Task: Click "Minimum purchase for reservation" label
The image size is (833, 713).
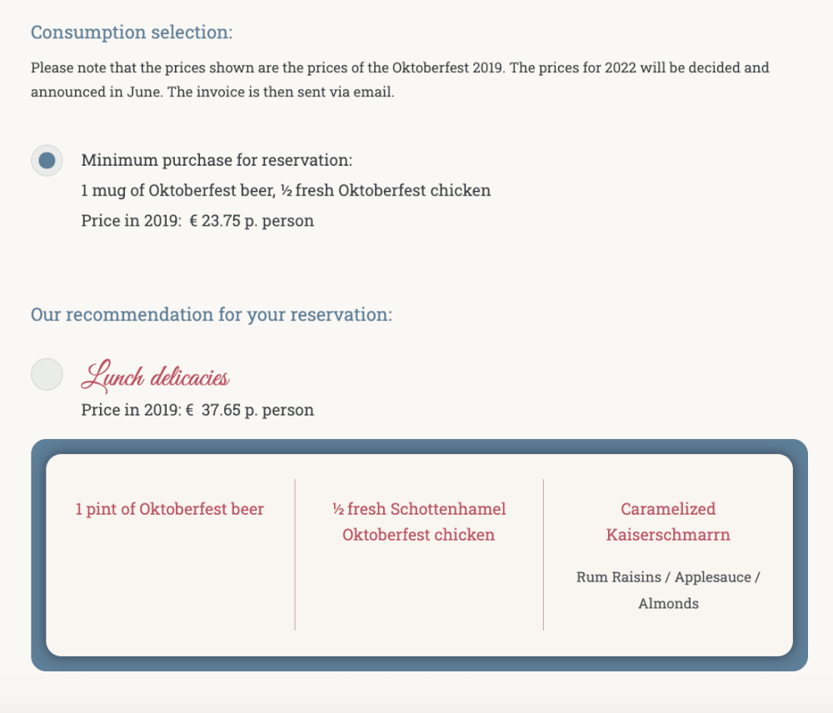Action: coord(217,160)
